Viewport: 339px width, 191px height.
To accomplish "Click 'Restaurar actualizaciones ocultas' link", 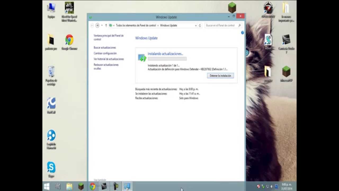I will tap(106, 67).
